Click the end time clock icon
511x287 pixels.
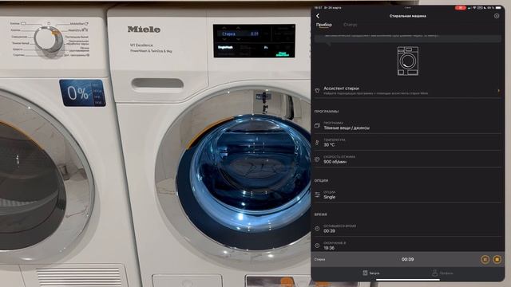(317, 246)
